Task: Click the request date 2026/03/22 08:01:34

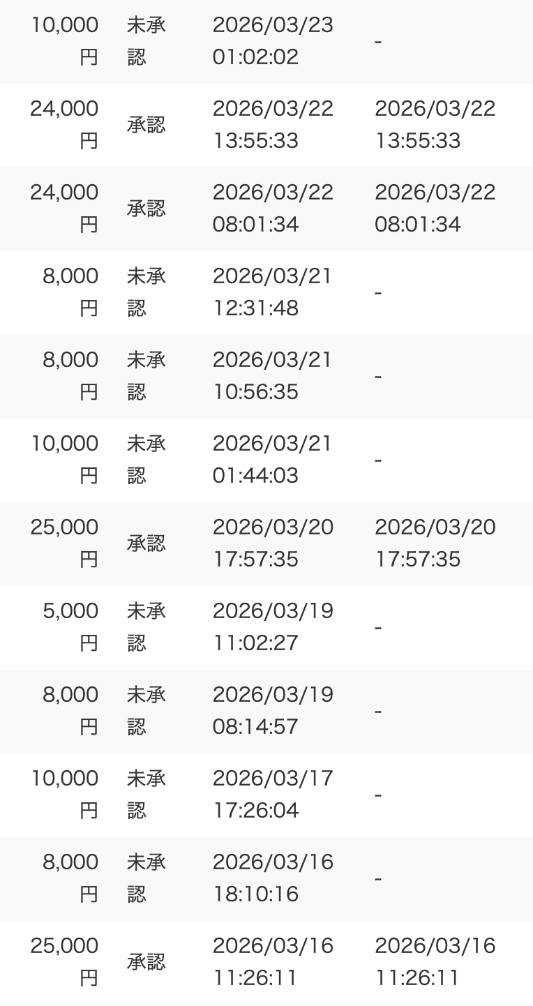Action: [273, 209]
